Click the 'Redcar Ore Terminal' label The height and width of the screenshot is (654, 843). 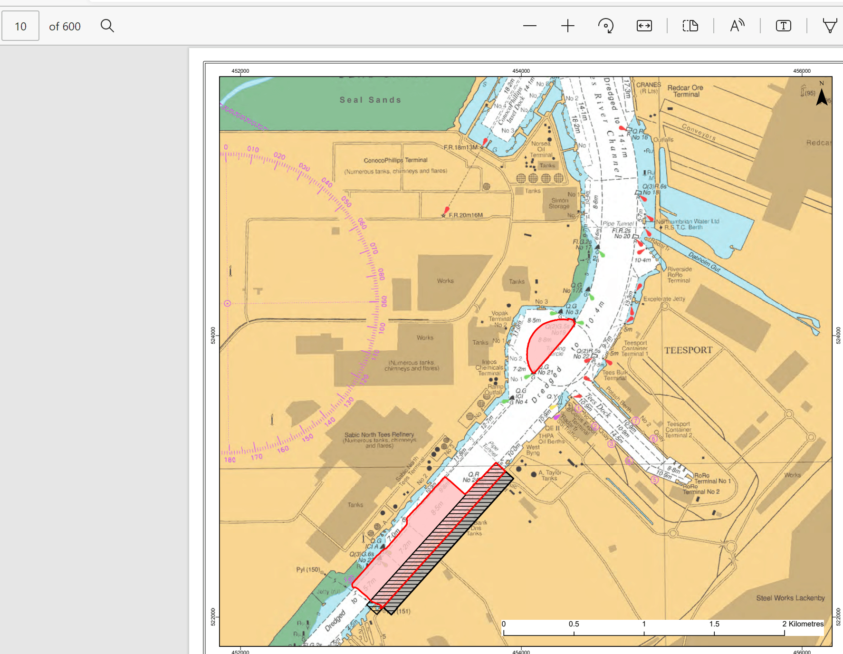(685, 91)
